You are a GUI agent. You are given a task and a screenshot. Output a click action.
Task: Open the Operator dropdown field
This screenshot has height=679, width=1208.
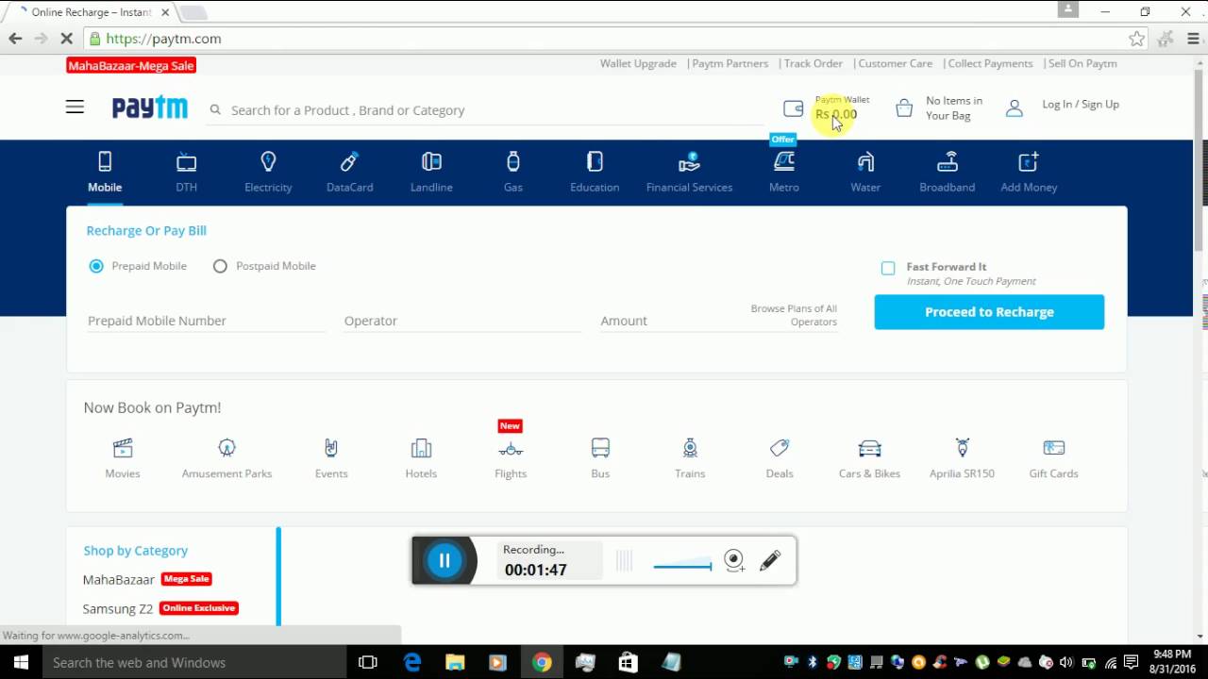(x=462, y=321)
